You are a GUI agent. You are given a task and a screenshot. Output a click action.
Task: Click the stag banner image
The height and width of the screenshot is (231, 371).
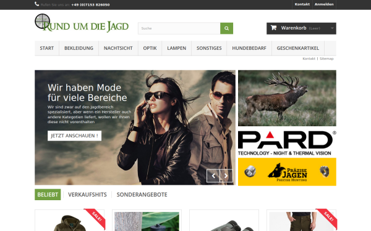pyautogui.click(x=287, y=98)
